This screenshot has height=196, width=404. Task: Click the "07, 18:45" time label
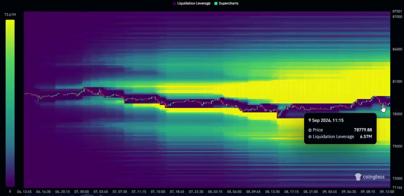pyautogui.click(x=178, y=191)
